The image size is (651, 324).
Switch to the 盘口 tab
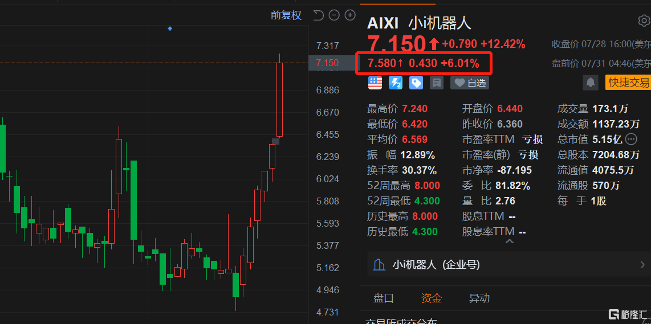click(x=383, y=298)
